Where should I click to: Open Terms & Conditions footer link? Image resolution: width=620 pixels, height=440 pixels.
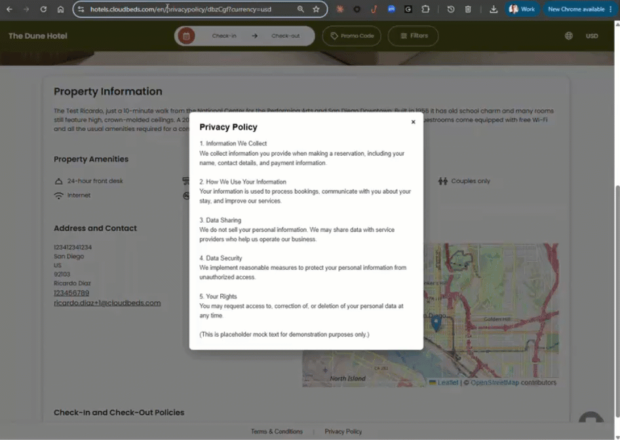click(x=277, y=431)
